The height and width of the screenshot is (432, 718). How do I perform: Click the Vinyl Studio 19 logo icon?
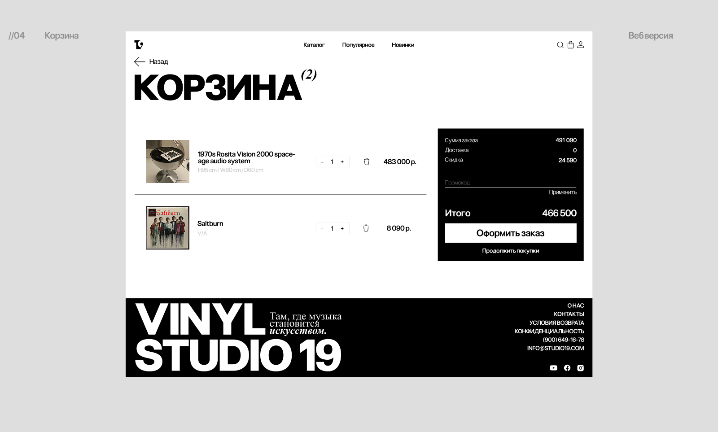(139, 44)
